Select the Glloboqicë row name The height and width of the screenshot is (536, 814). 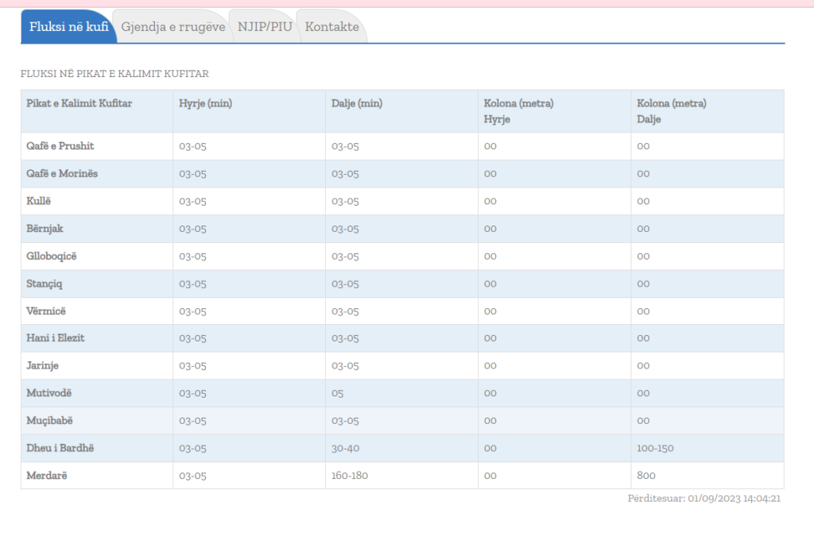[52, 256]
